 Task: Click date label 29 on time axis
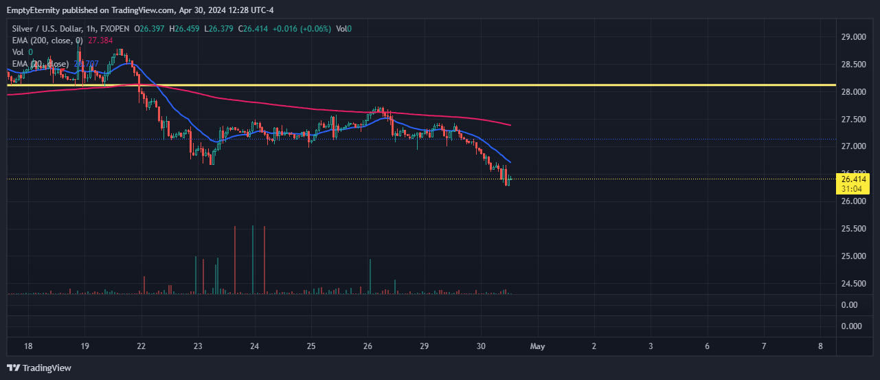(x=424, y=346)
